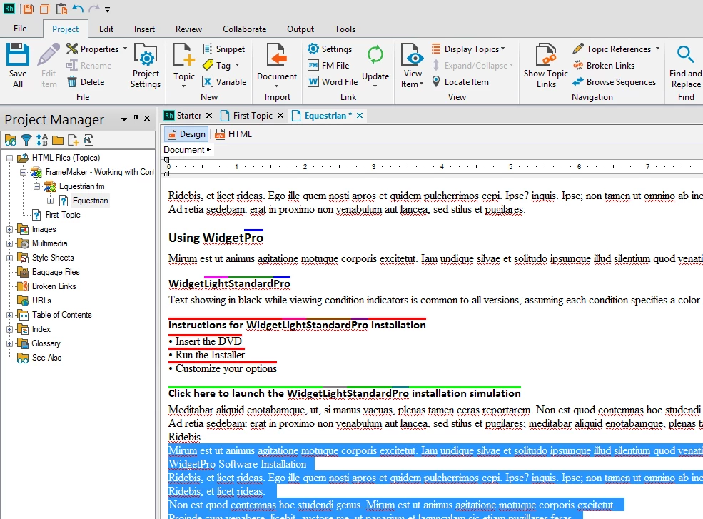This screenshot has width=703, height=519.
Task: Open Broken Links navigation tool
Action: pos(604,66)
